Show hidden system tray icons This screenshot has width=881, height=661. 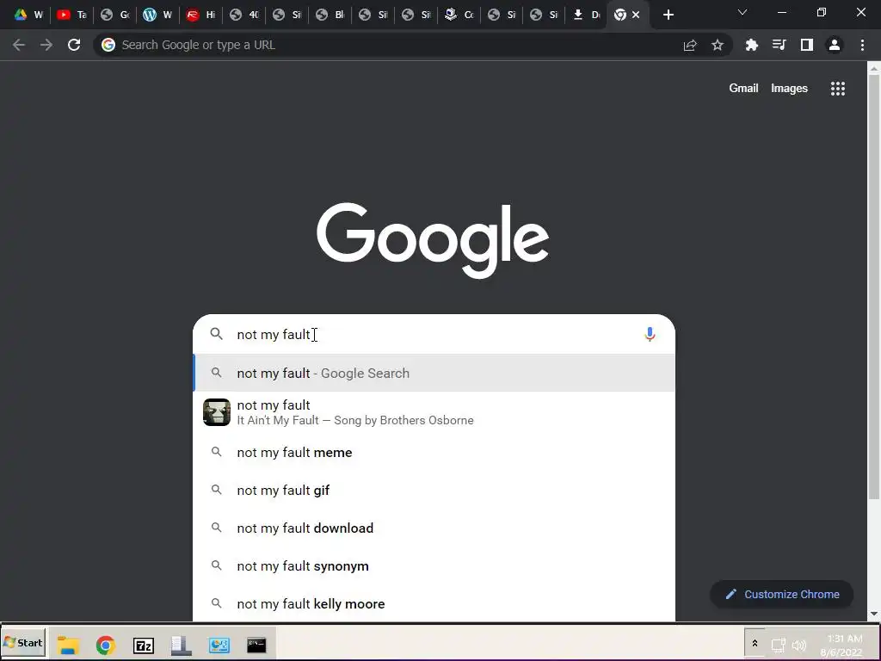(755, 643)
